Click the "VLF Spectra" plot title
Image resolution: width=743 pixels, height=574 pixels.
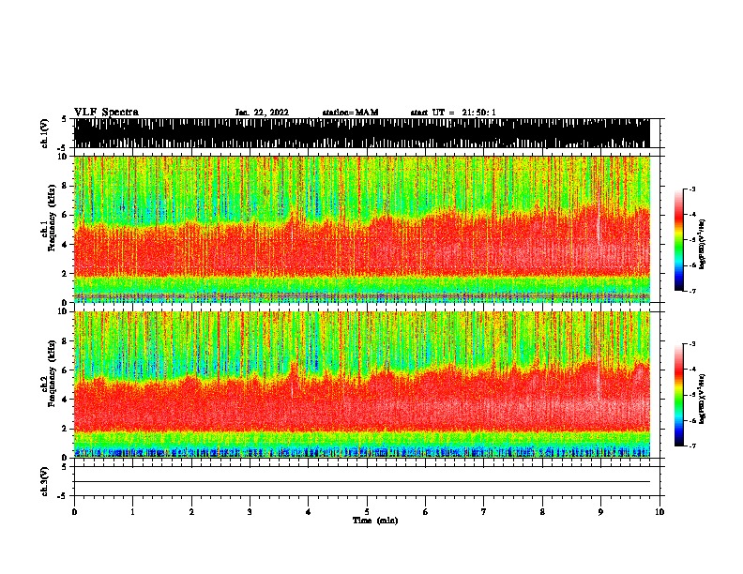tap(106, 113)
